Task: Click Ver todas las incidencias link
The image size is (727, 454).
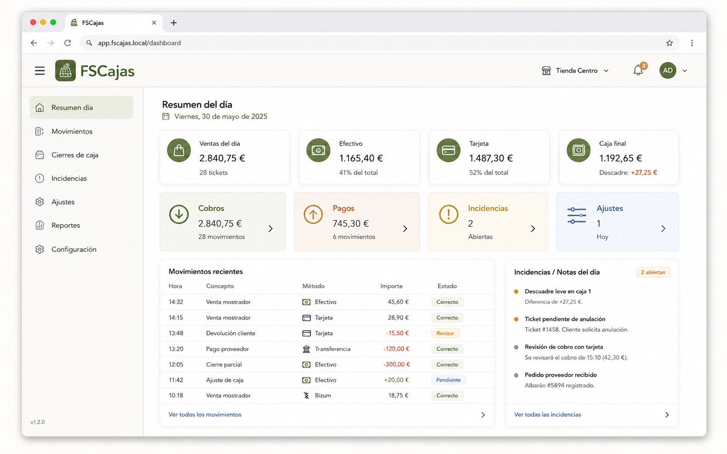Action: coord(547,415)
